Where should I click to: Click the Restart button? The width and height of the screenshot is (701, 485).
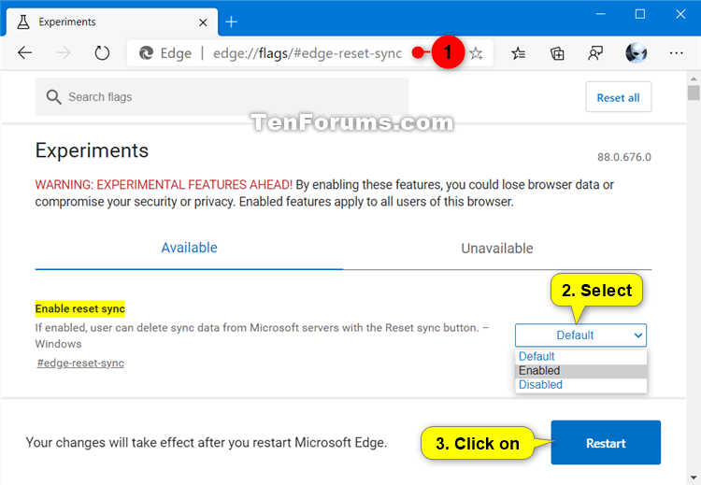pos(606,443)
